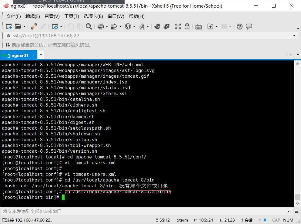The image size is (301, 224).
Task: Click the New session toolbar icon
Action: (9, 26)
